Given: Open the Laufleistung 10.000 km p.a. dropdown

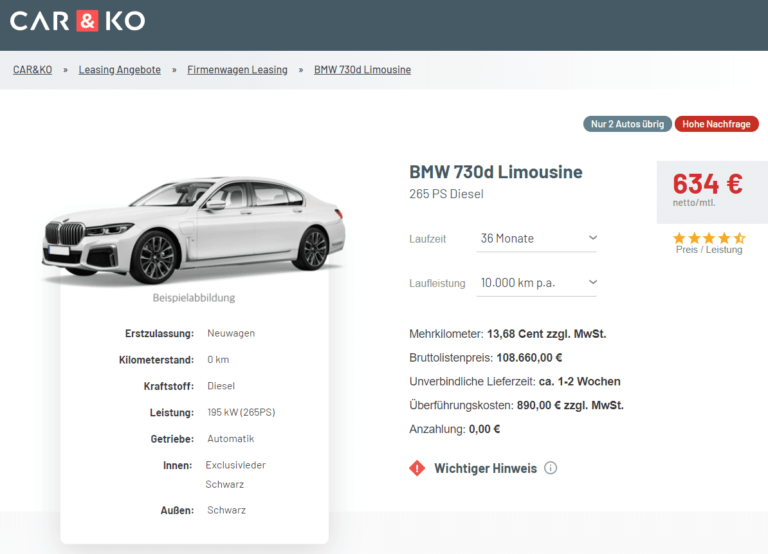Looking at the screenshot, I should tap(536, 283).
